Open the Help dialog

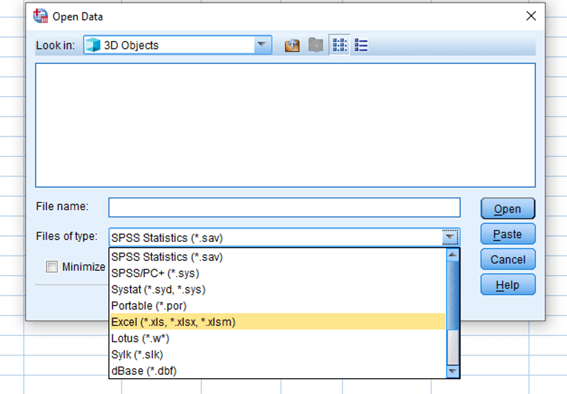point(507,284)
